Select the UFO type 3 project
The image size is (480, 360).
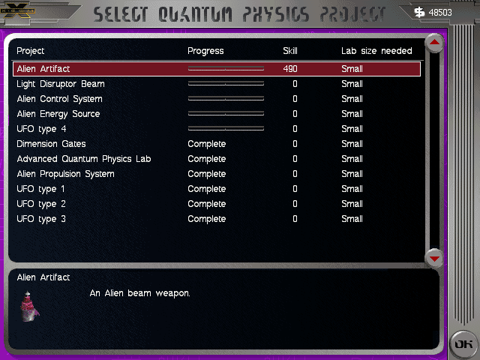pyautogui.click(x=217, y=219)
